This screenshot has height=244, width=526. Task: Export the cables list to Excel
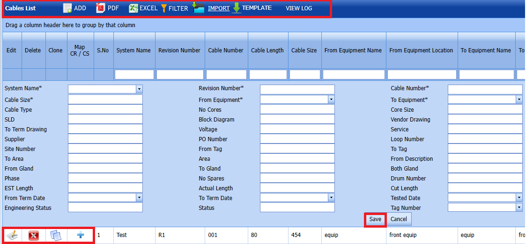pos(133,8)
